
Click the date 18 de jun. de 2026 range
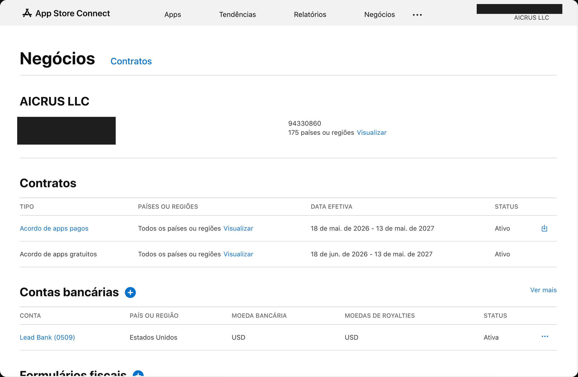[x=372, y=254]
